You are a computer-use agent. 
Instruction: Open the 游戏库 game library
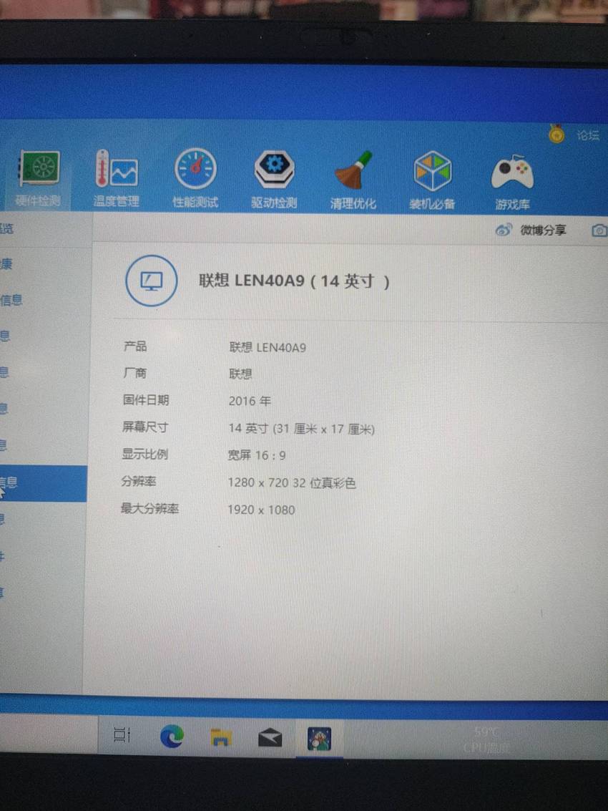[512, 182]
